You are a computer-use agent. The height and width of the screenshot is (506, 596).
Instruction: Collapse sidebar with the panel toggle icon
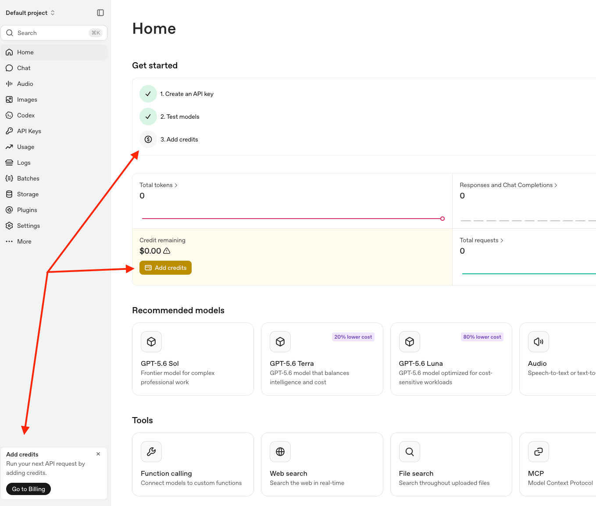(100, 13)
